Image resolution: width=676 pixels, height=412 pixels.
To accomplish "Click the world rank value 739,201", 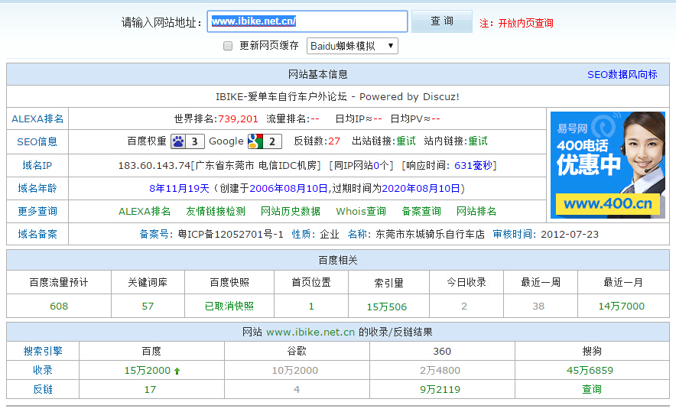I will (238, 119).
